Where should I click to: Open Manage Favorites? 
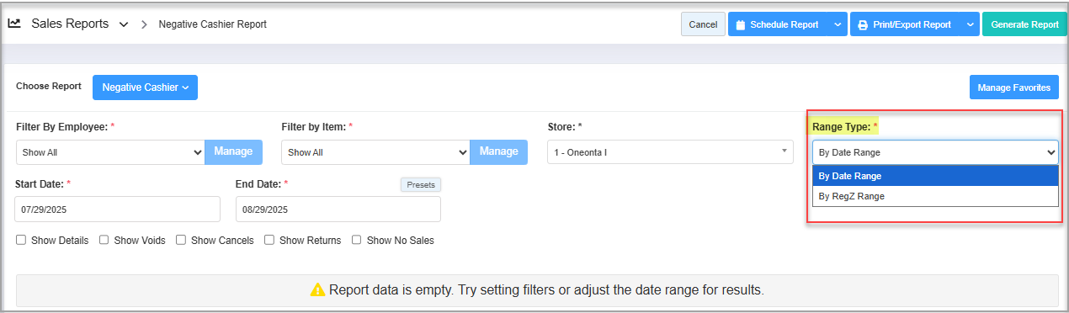click(1013, 88)
